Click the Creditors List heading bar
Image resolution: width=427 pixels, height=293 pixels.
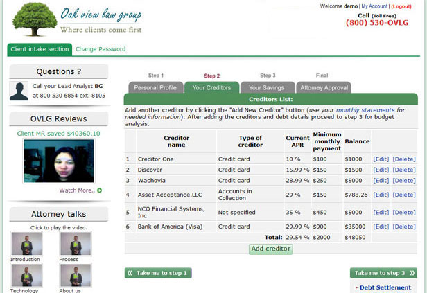pyautogui.click(x=271, y=99)
